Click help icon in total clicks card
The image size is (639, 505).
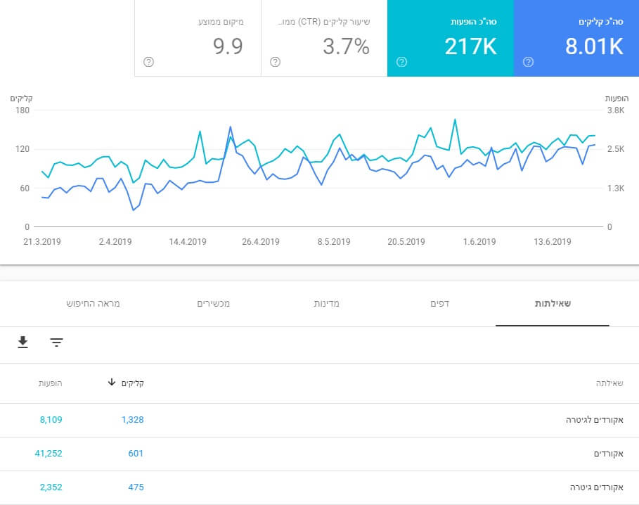[x=528, y=62]
